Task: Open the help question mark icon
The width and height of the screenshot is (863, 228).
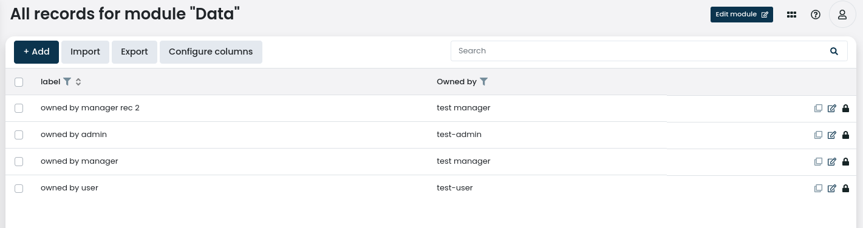Action: tap(816, 15)
